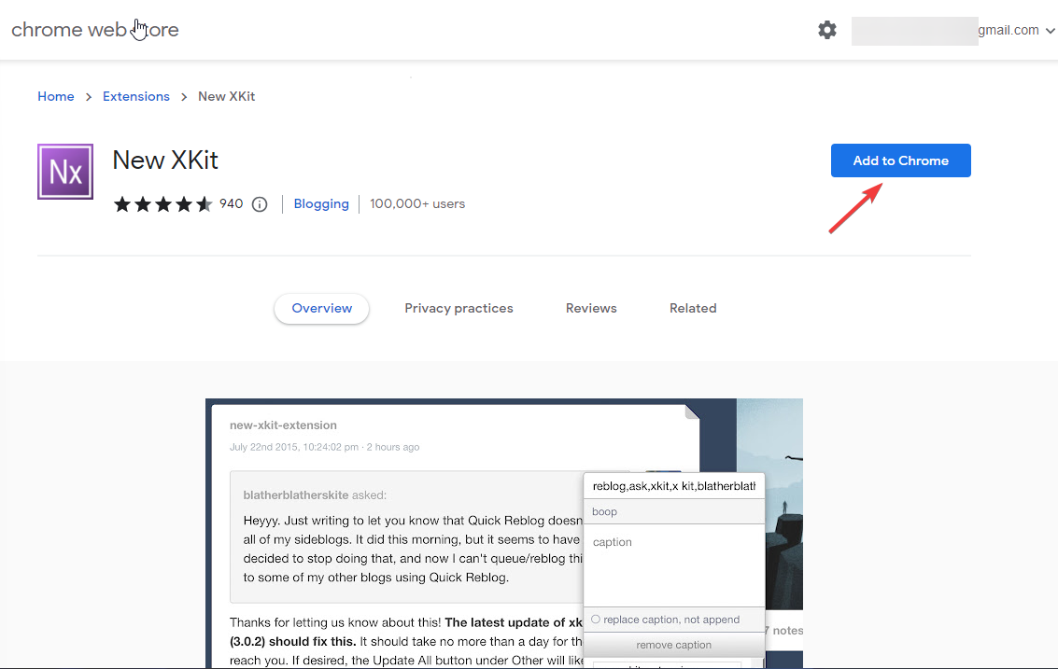This screenshot has height=669, width=1058.
Task: Open the Privacy practices tab
Action: (x=458, y=308)
